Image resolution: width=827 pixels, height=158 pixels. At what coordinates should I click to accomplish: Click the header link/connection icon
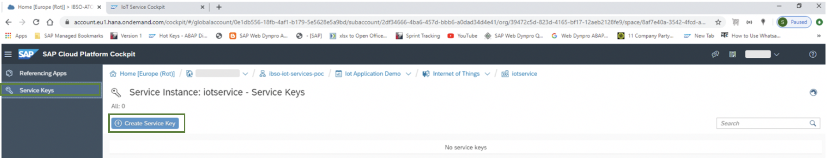715,54
